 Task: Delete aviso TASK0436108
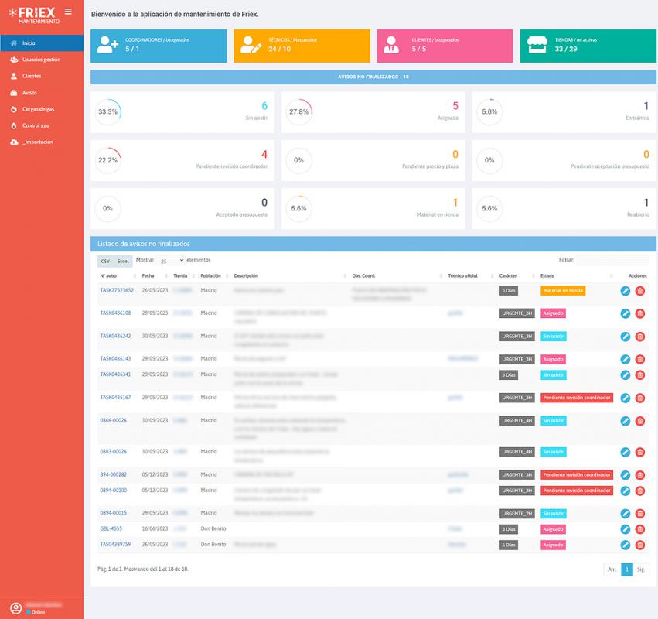pyautogui.click(x=640, y=313)
